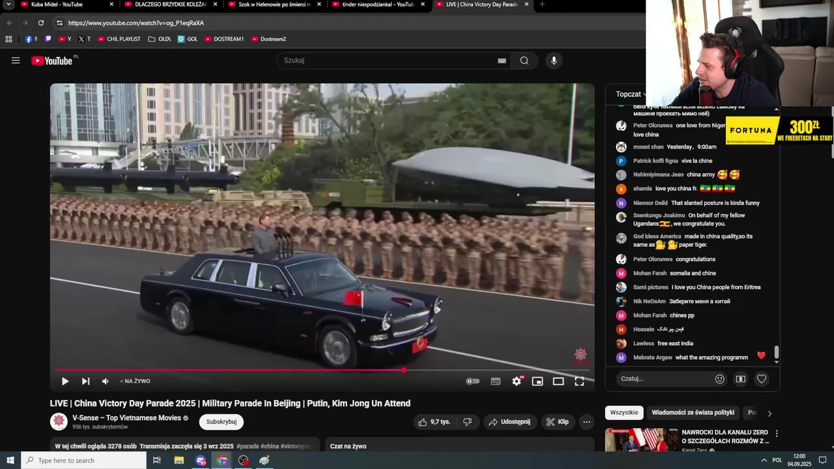Open chat emoji picker
Viewport: 834px width, 469px height.
point(720,378)
